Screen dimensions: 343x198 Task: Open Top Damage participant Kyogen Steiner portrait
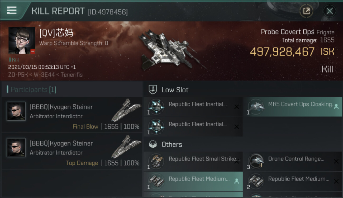click(x=16, y=148)
